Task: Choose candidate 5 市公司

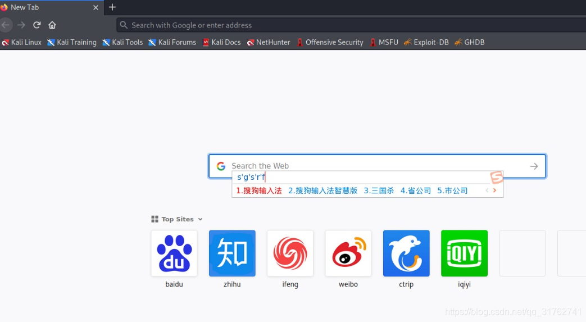Action: point(452,191)
